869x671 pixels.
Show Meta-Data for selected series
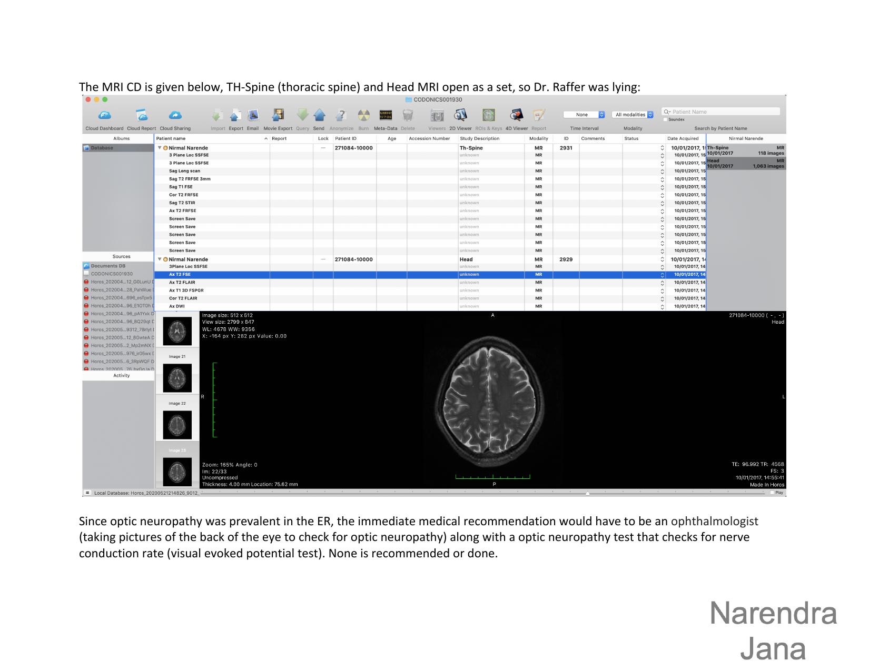pyautogui.click(x=386, y=116)
